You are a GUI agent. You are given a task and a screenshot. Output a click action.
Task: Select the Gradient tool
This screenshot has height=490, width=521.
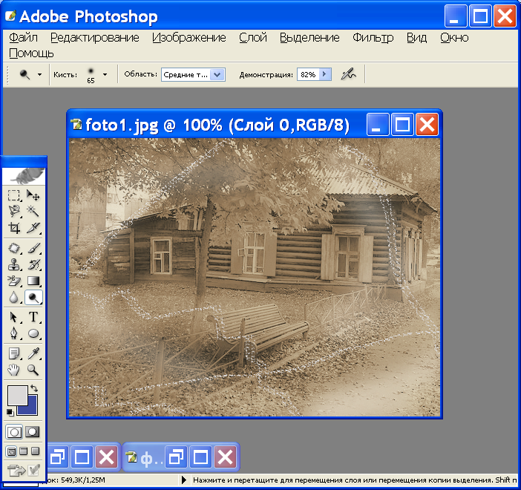33,281
